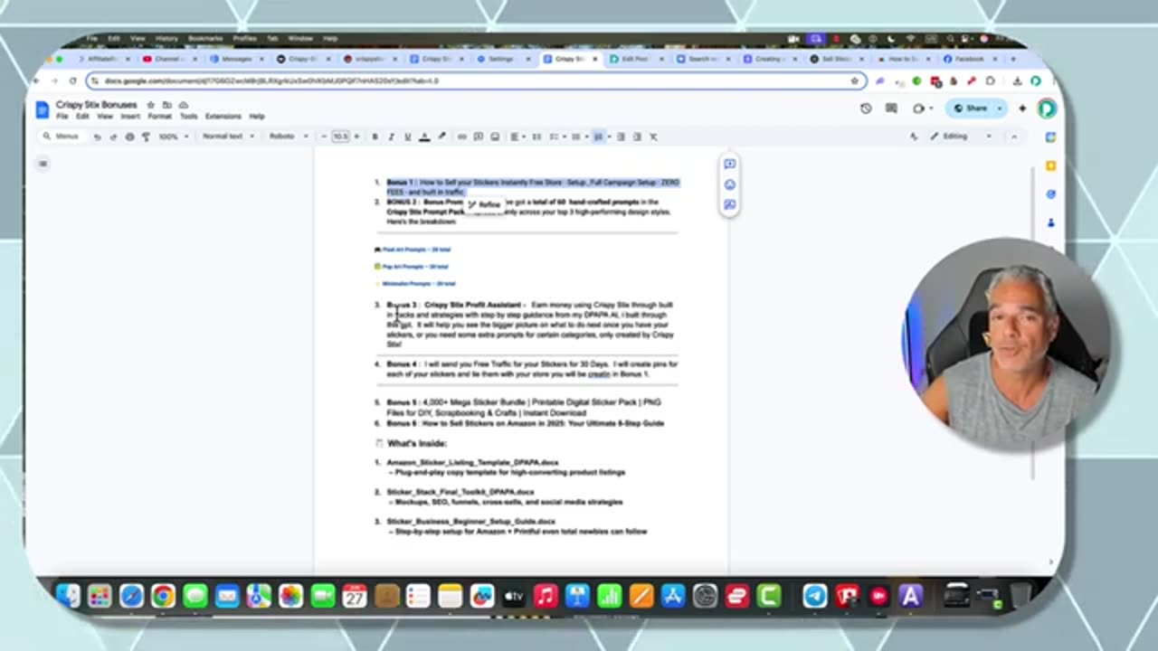Screen dimensions: 1158x651
Task: Toggle italic formatting
Action: (391, 137)
